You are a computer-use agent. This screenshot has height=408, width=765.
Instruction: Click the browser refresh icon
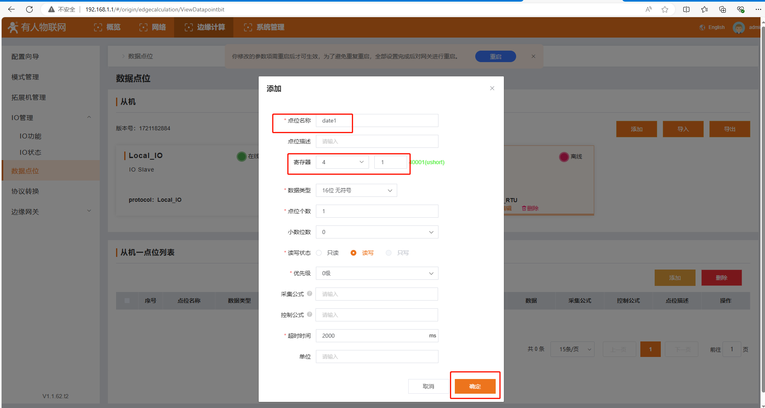click(29, 9)
